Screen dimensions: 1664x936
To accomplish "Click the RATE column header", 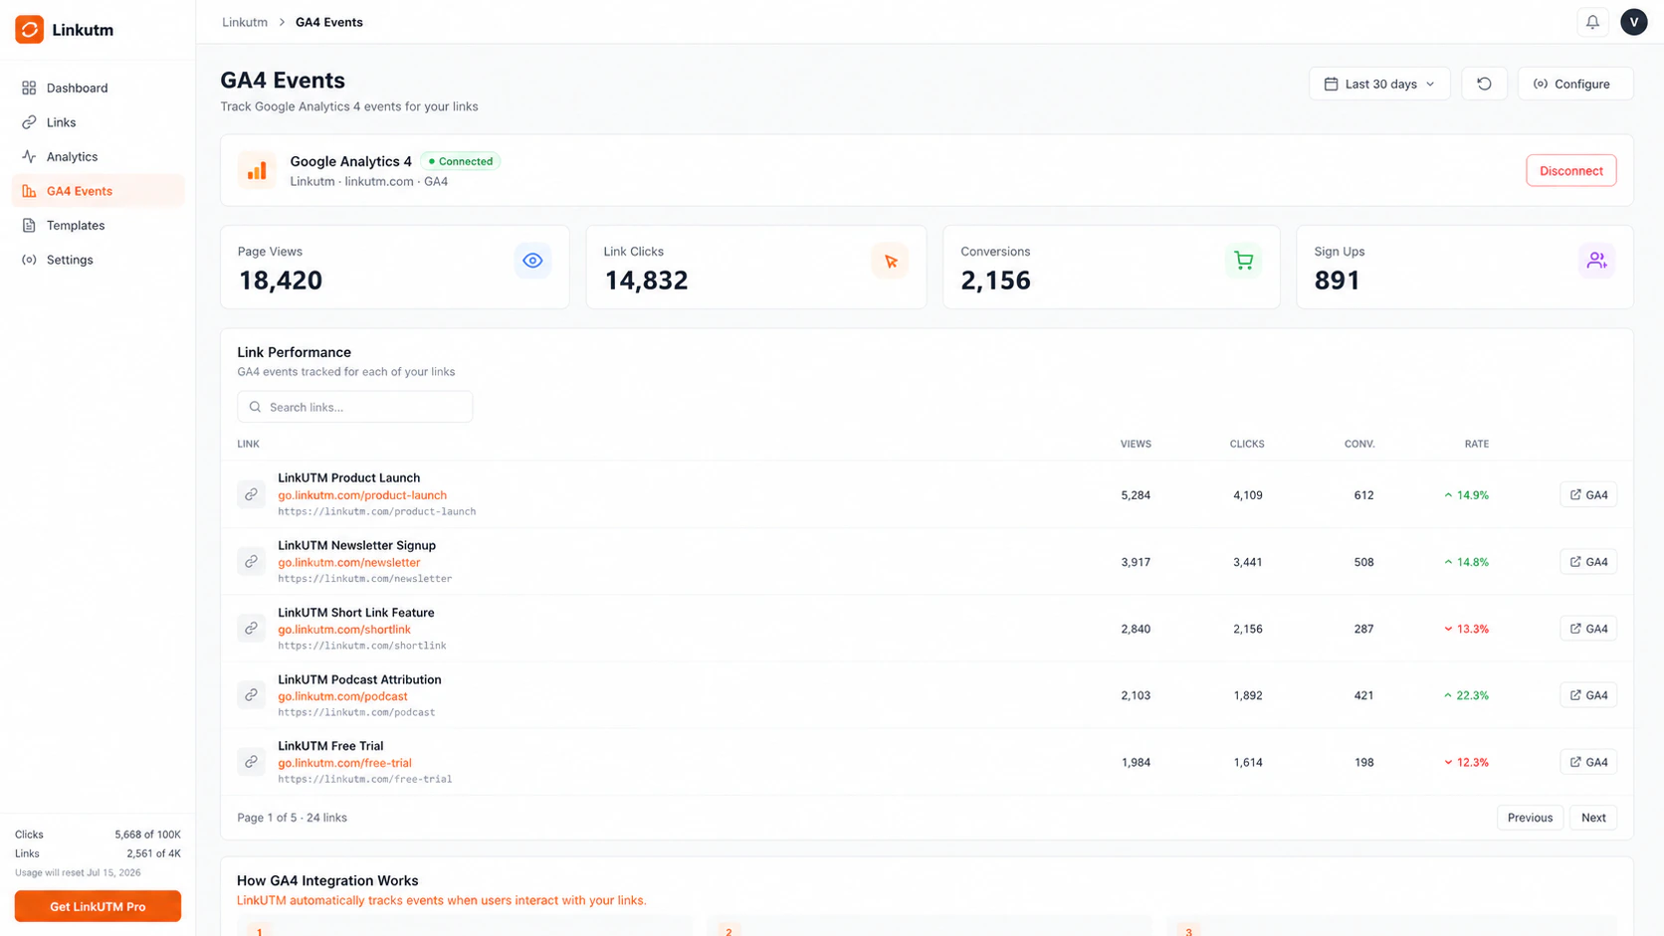I will pyautogui.click(x=1477, y=444).
